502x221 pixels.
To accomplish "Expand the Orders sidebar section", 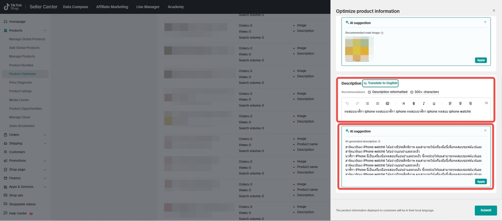I will pyautogui.click(x=45, y=135).
